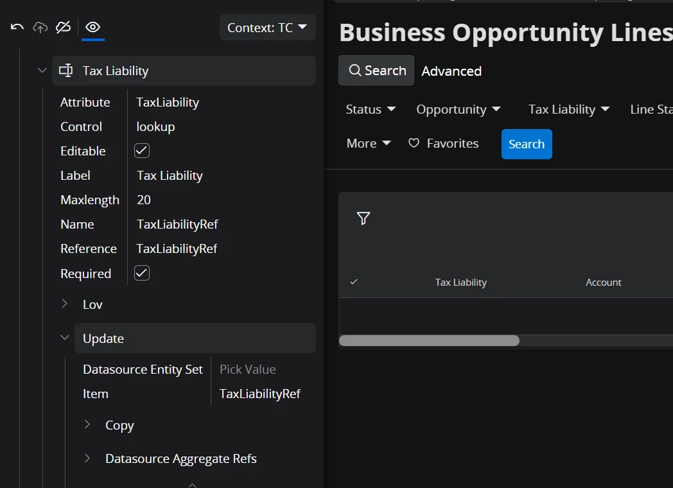Image resolution: width=673 pixels, height=488 pixels.
Task: Click the funnel filter icon
Action: (x=363, y=218)
